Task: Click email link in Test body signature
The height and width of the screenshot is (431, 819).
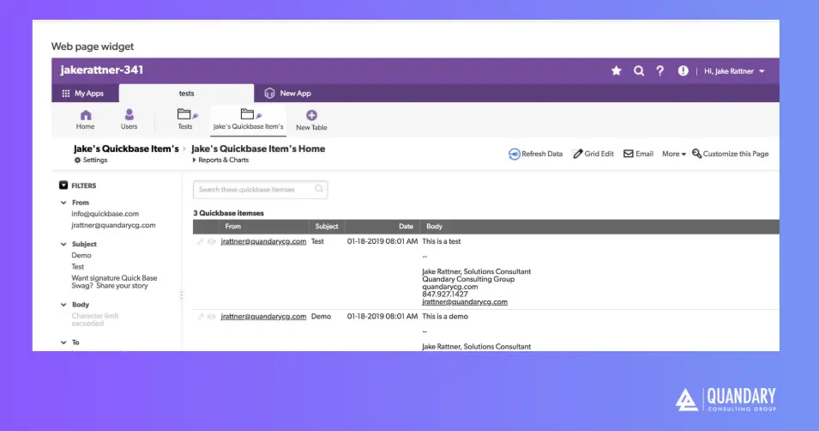Action: tap(465, 302)
